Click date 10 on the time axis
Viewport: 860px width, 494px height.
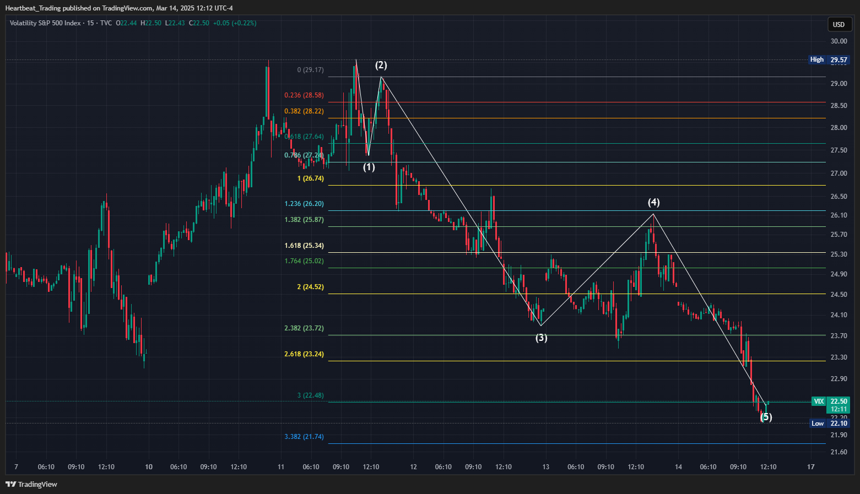coord(149,467)
